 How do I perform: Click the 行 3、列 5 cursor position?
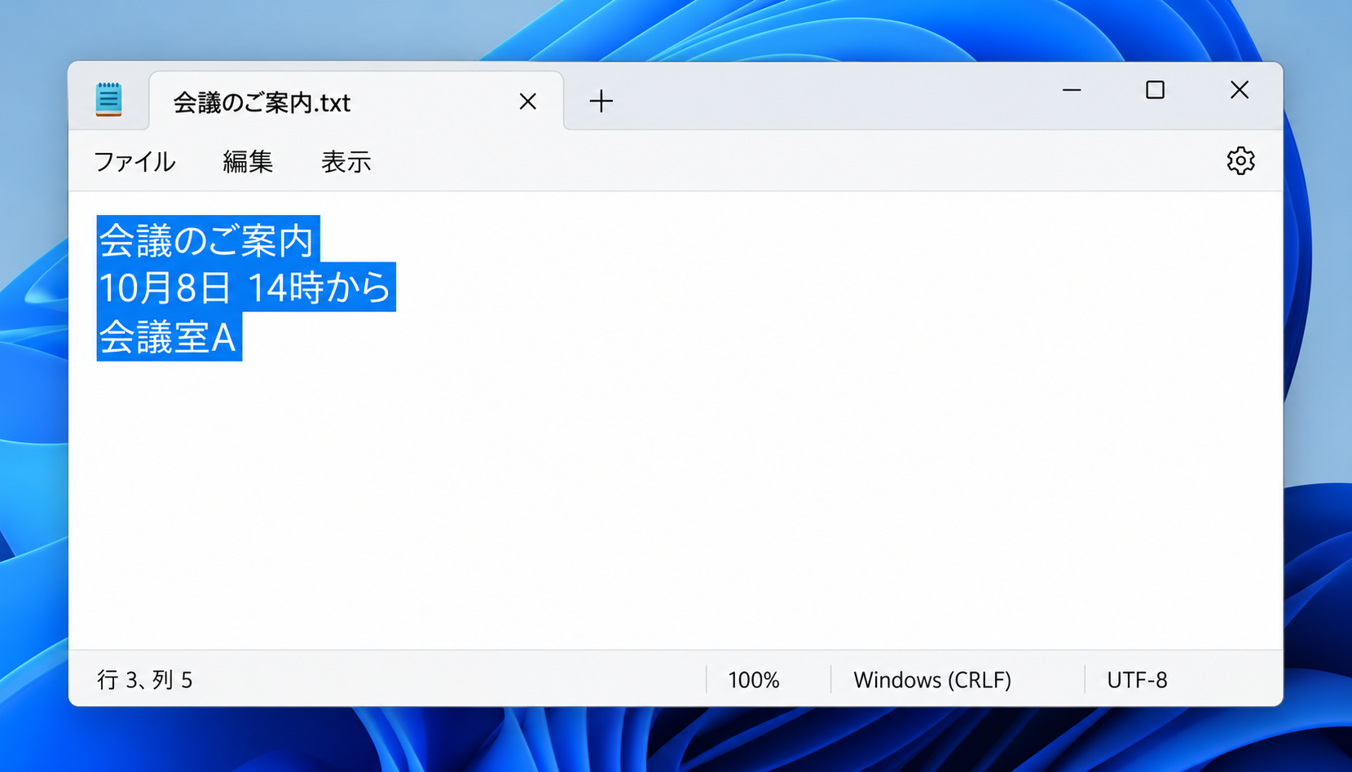[145, 680]
